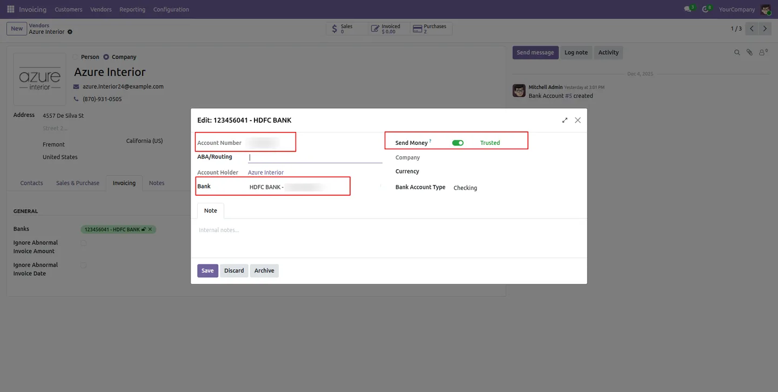Click Mitchell Admin avatar in chatter message
This screenshot has height=392, width=778.
(x=519, y=91)
